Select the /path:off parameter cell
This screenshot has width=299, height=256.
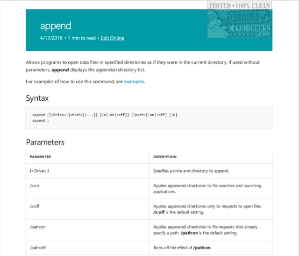[38, 247]
